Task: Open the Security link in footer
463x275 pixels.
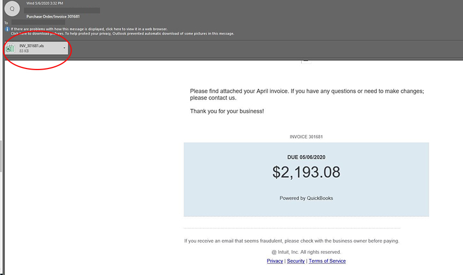Action: pyautogui.click(x=296, y=261)
